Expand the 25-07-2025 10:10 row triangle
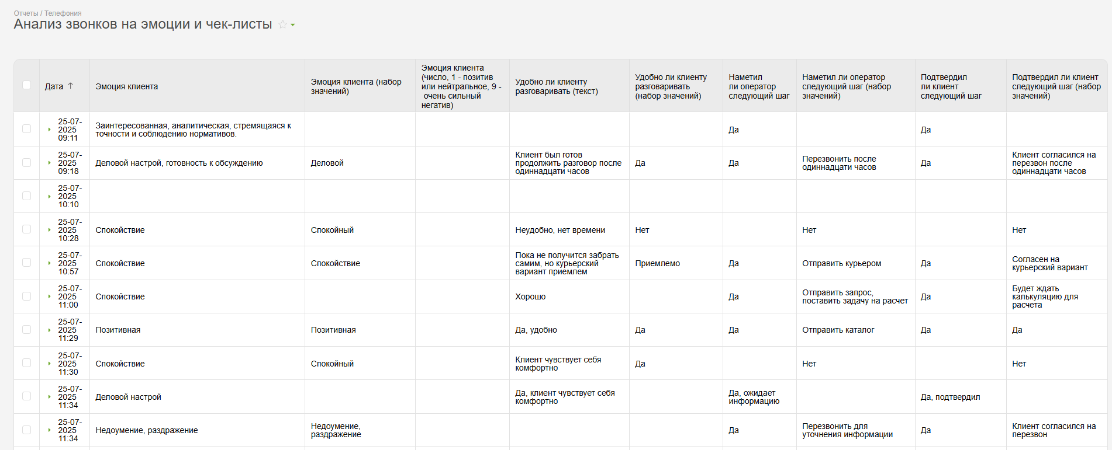 pyautogui.click(x=49, y=196)
